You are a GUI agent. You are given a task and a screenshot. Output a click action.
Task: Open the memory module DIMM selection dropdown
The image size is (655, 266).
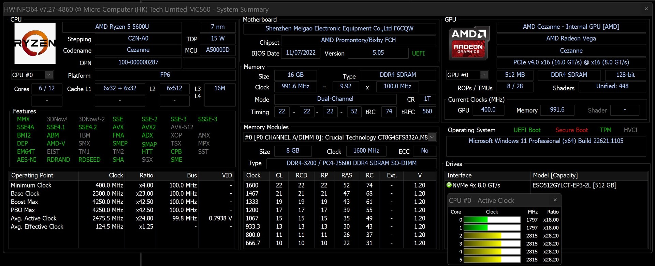(432, 137)
